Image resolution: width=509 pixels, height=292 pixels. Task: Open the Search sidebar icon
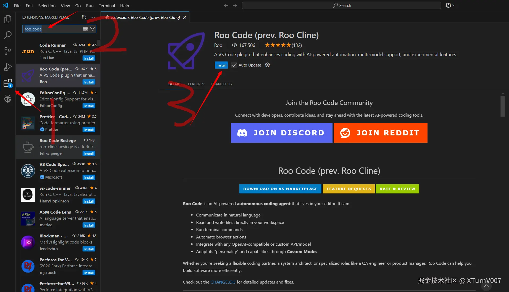pyautogui.click(x=7, y=35)
